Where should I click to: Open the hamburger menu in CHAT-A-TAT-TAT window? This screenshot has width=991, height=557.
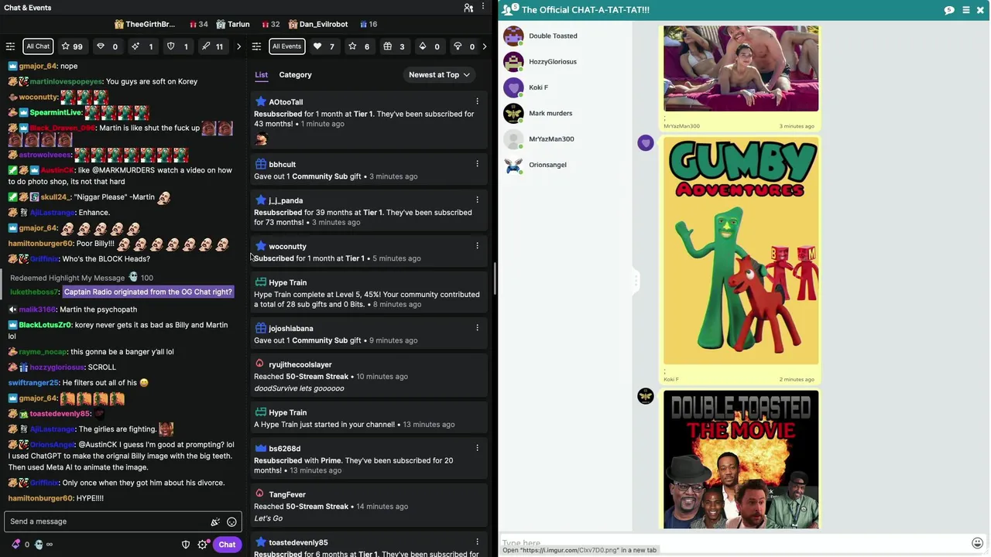(x=965, y=10)
